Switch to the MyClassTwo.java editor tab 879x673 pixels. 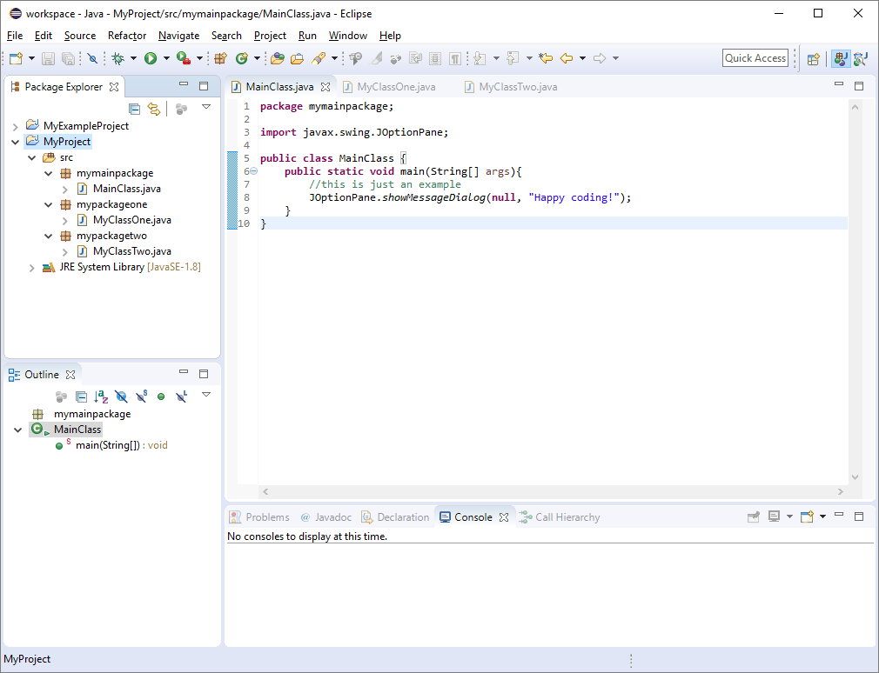(518, 87)
